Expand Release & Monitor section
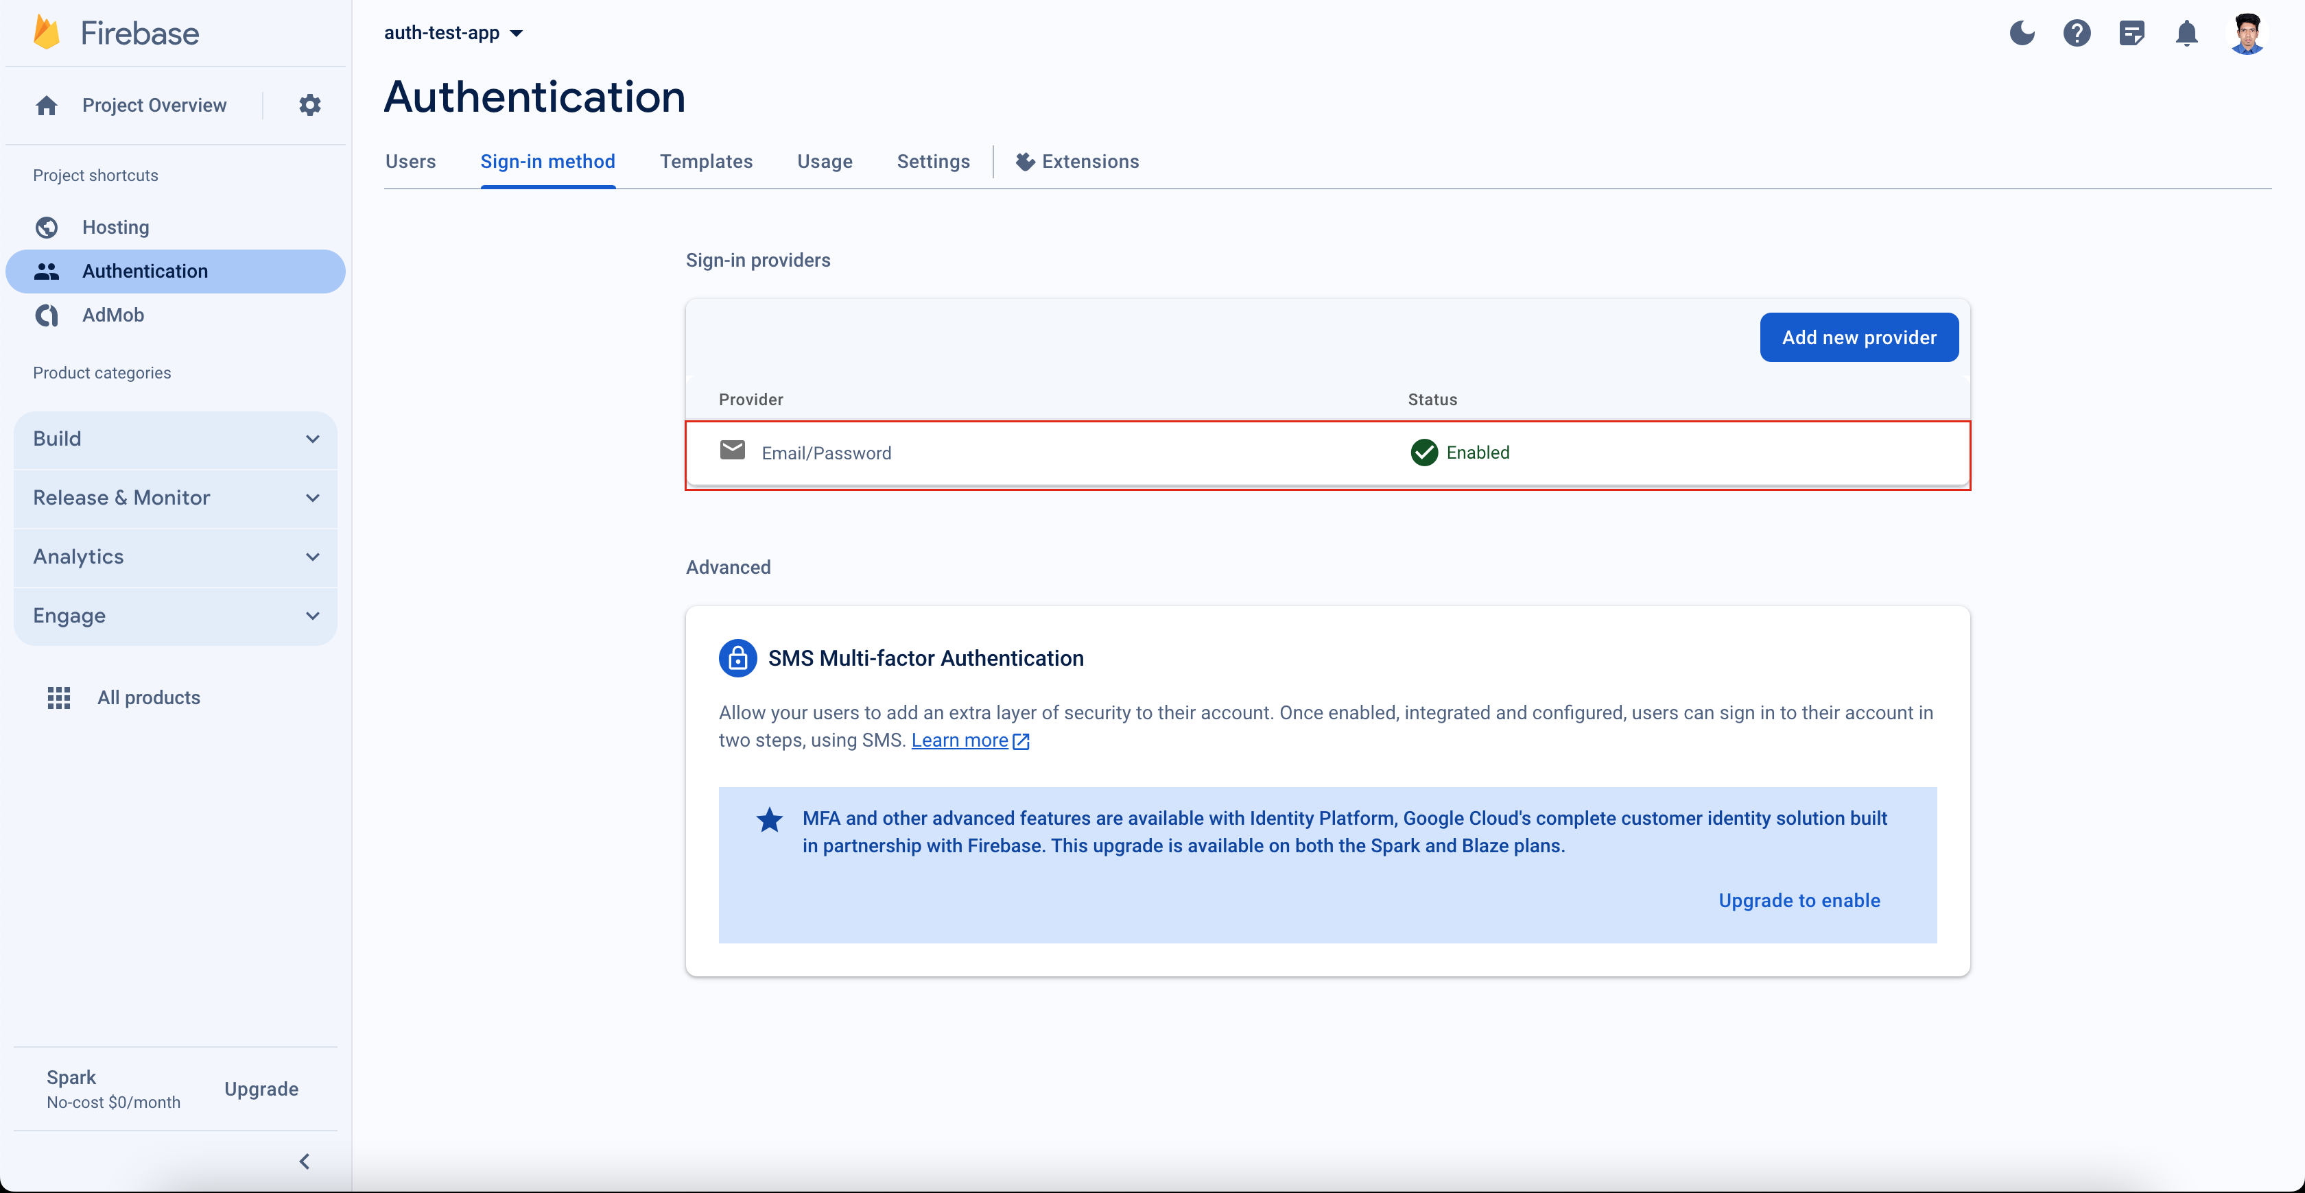The image size is (2305, 1193). 174,497
